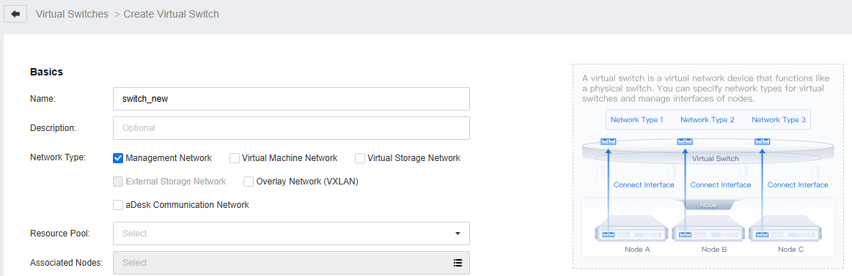The height and width of the screenshot is (276, 852).
Task: Click the Virtual Switch label in diagram
Action: click(x=715, y=159)
